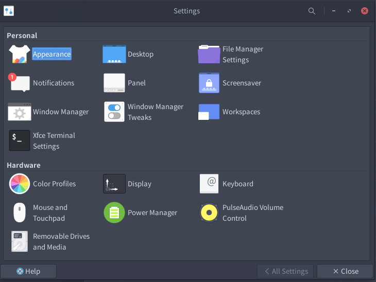Open the Display settings icon
Screen dimensions: 376x282
[x=114, y=184]
